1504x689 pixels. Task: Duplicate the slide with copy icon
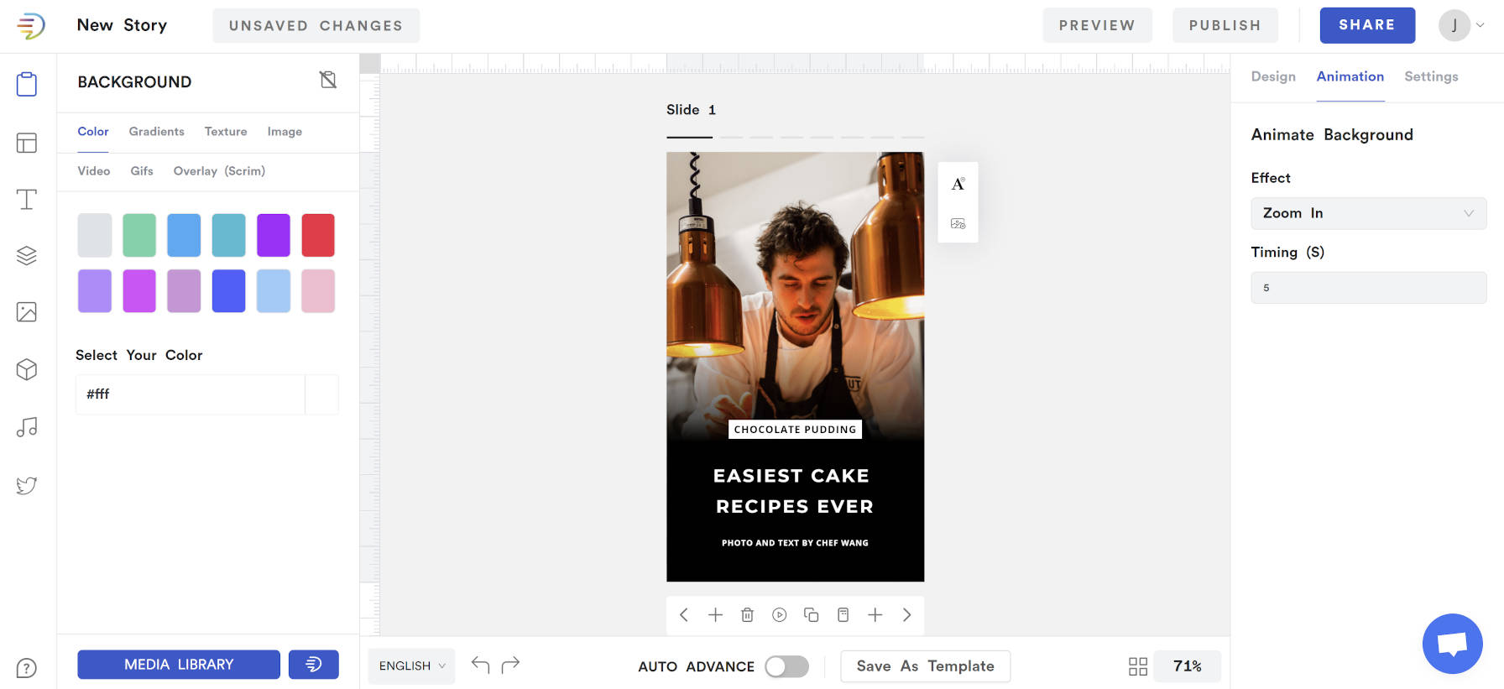pos(812,615)
